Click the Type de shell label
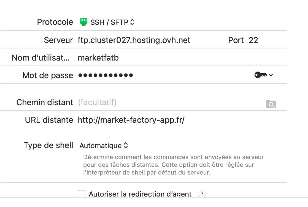Image resolution: width=308 pixels, height=207 pixels. coord(48,145)
